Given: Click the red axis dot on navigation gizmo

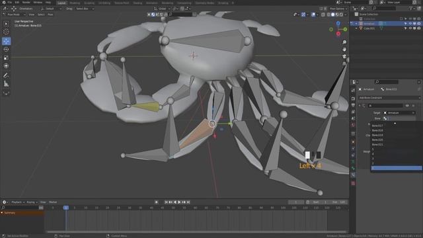Looking at the screenshot, I should [x=338, y=34].
